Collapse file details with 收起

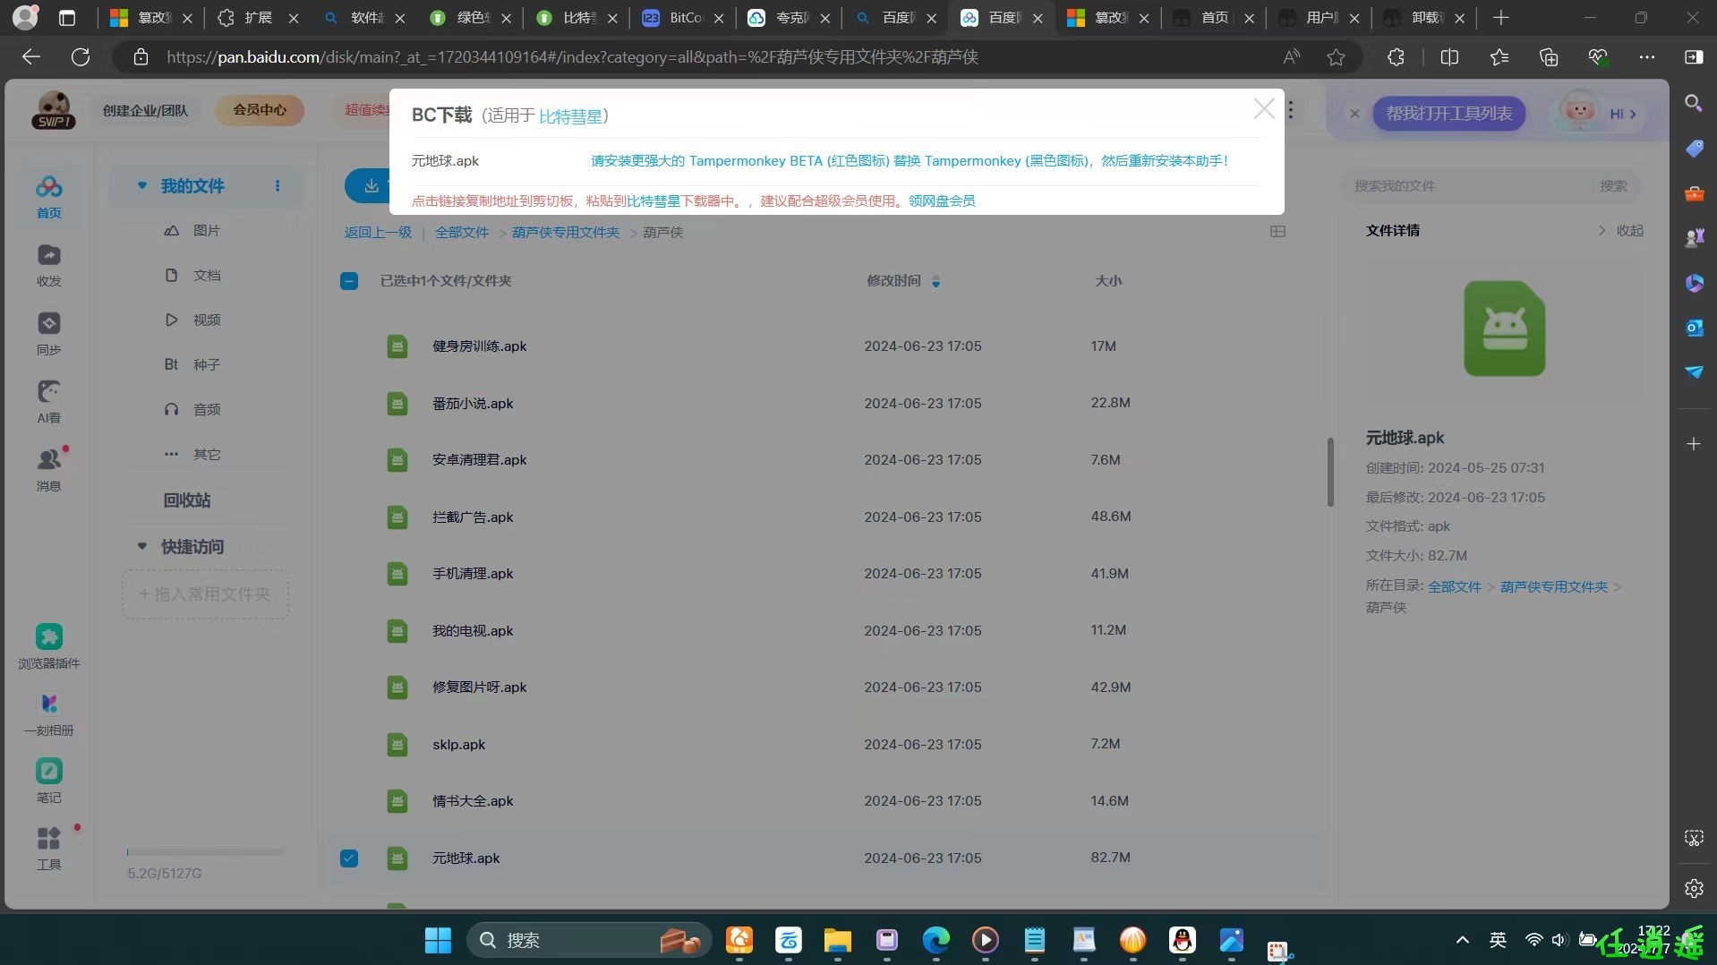[x=1621, y=231]
